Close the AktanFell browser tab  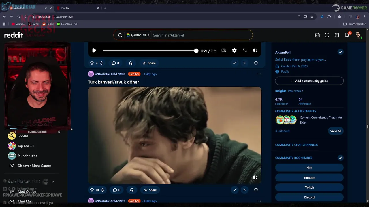(x=51, y=8)
